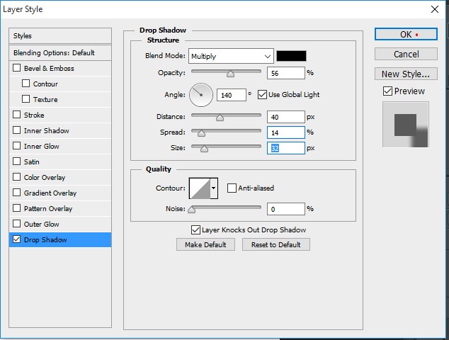This screenshot has height=340, width=449.
Task: Enable the Outer Glow checkbox
Action: pyautogui.click(x=16, y=223)
